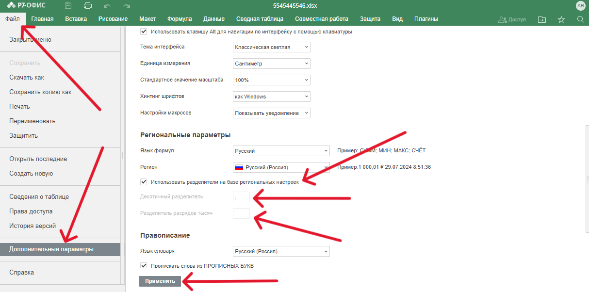This screenshot has width=589, height=292.
Task: Click the undo arrow icon
Action: (x=107, y=6)
